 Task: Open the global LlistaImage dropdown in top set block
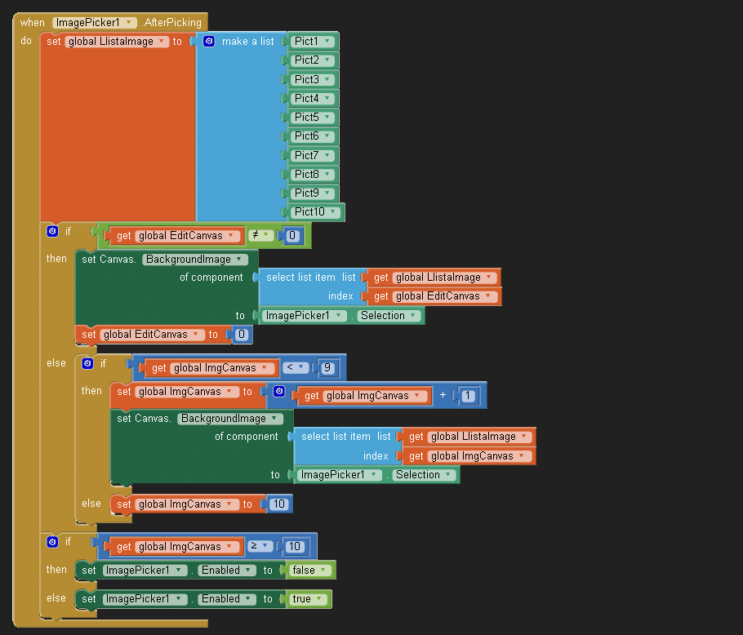click(161, 42)
